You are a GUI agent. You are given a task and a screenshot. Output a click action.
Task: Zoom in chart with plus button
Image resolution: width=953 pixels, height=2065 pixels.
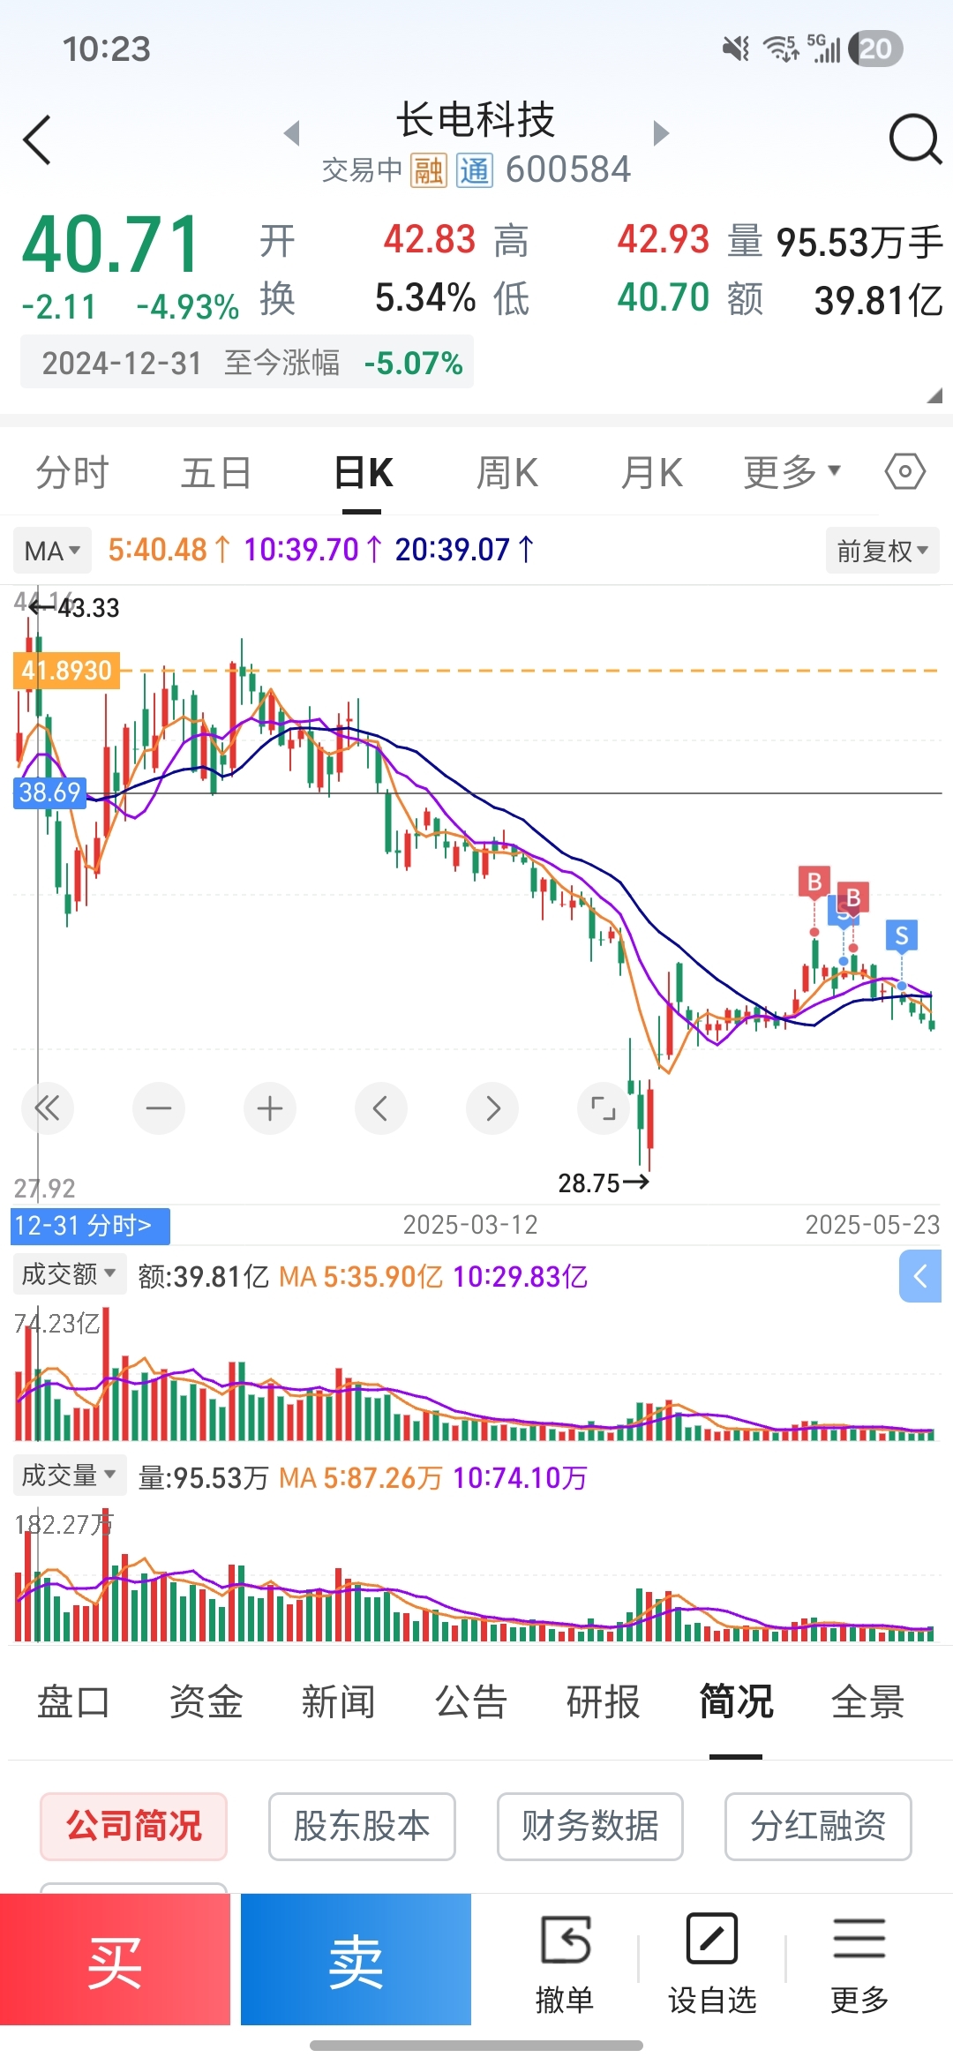pos(270,1108)
